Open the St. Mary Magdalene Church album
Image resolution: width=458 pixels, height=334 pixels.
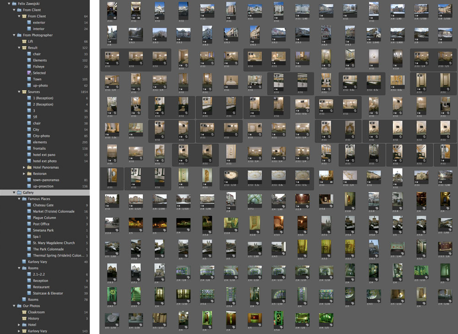pos(54,243)
